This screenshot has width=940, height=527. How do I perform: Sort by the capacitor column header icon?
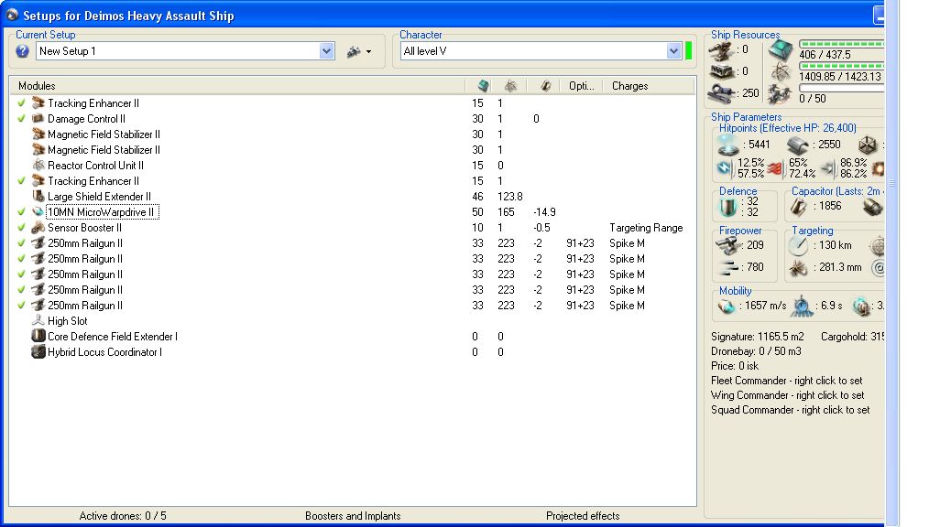[545, 86]
